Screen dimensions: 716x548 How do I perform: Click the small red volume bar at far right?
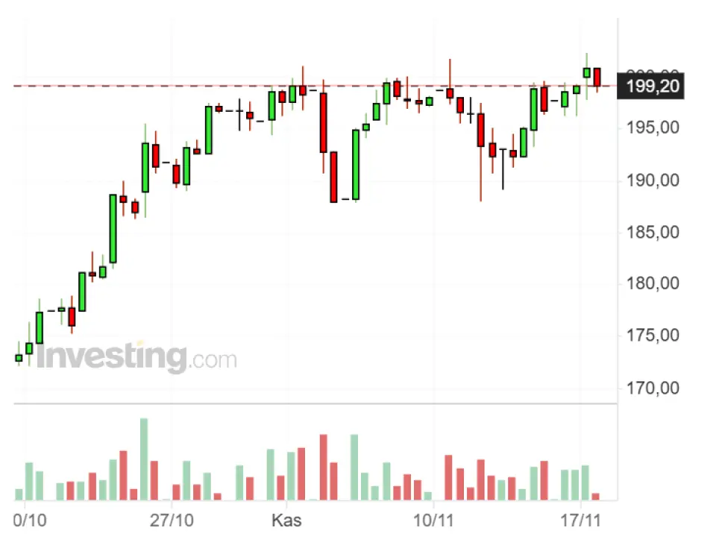click(x=595, y=496)
